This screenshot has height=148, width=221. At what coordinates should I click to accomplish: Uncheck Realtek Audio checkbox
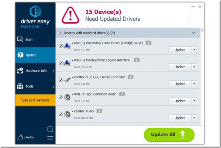click(x=61, y=114)
